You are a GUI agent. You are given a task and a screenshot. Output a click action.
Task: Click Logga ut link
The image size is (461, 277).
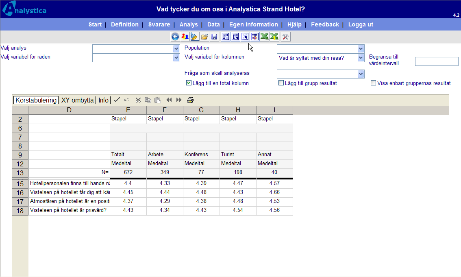(x=361, y=24)
